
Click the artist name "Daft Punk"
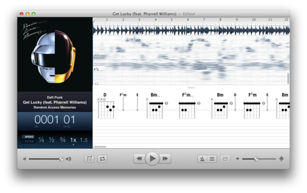point(55,97)
